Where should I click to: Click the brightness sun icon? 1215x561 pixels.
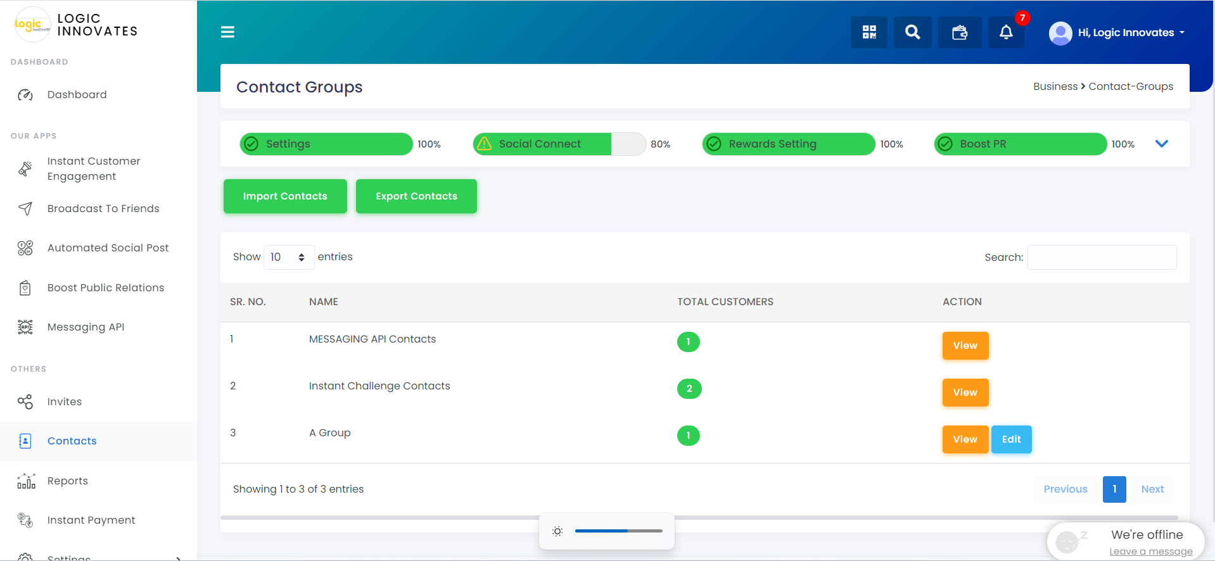point(557,531)
